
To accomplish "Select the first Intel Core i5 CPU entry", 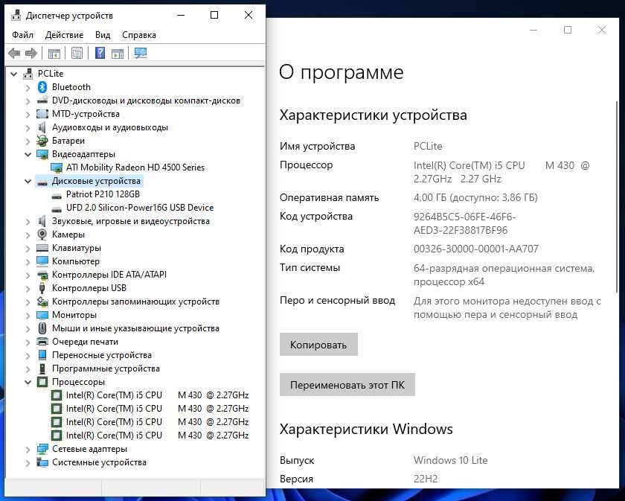I will coord(157,395).
